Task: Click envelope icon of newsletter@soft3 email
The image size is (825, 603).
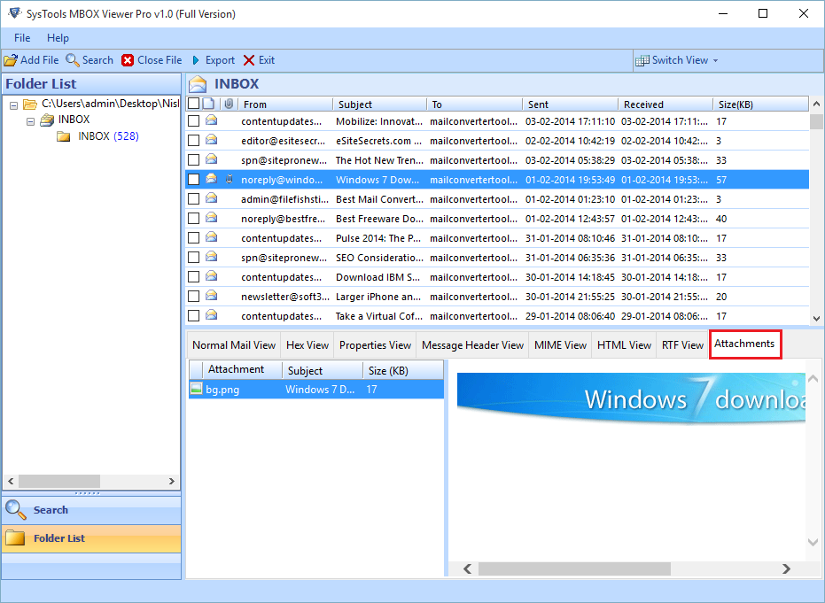Action: click(212, 296)
